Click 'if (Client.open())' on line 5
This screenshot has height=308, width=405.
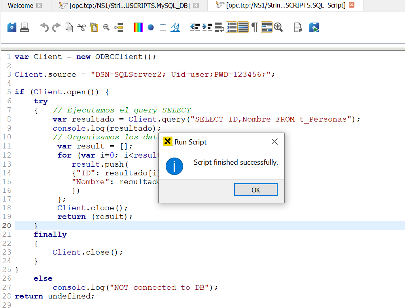click(x=57, y=92)
